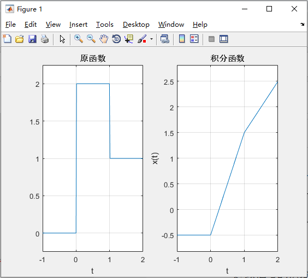
Task: Close the Figure 1 window
Action: point(294,9)
